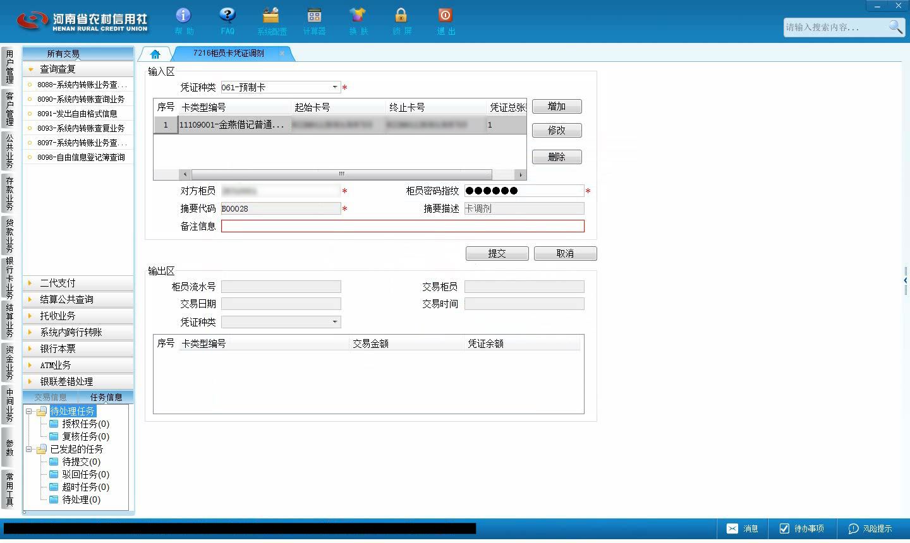The image size is (910, 543).
Task: Open the 中间业务 side tab
Action: point(9,405)
